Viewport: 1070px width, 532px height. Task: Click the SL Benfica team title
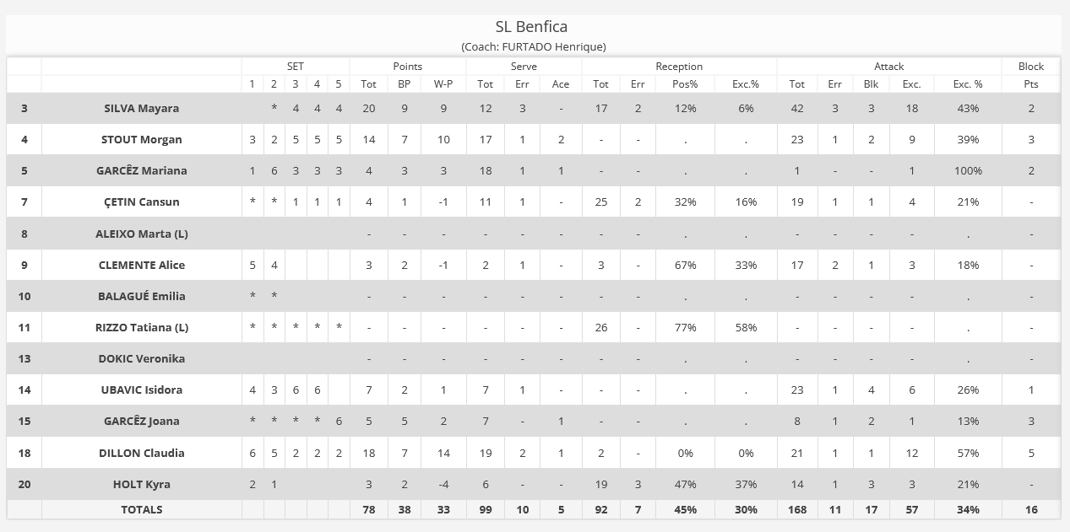(x=531, y=27)
